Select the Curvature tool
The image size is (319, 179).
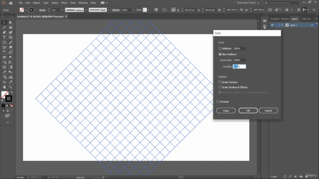click(10, 32)
